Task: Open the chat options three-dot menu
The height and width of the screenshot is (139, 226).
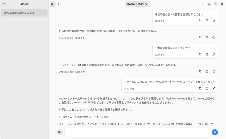Action: point(202,4)
